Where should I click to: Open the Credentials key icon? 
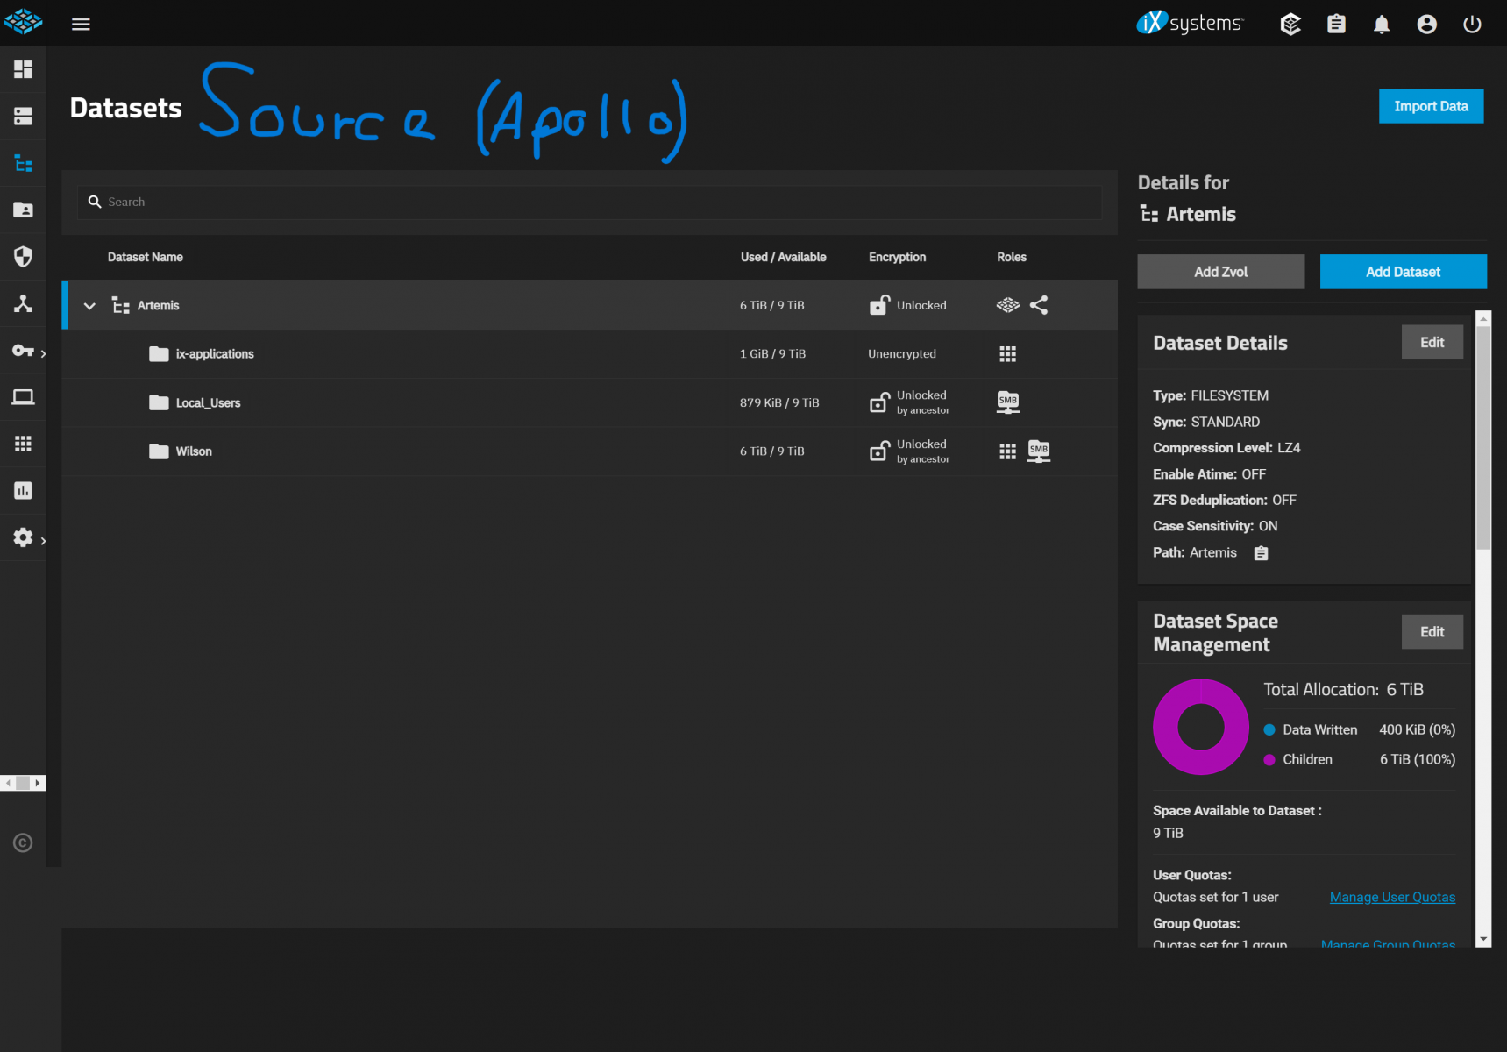pos(23,351)
